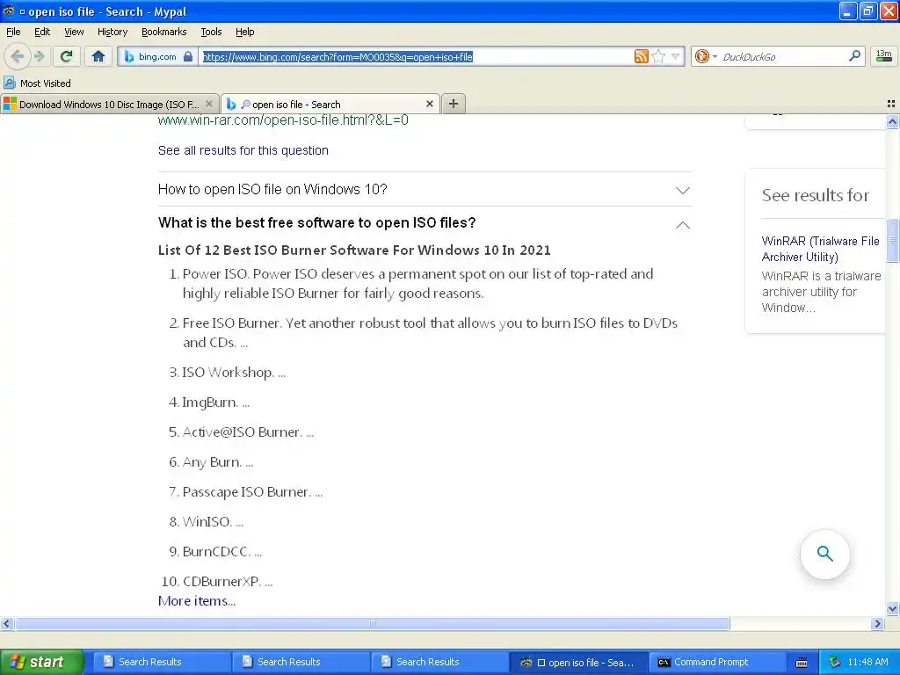
Task: Switch to first Search Results taskbar item
Action: [162, 662]
